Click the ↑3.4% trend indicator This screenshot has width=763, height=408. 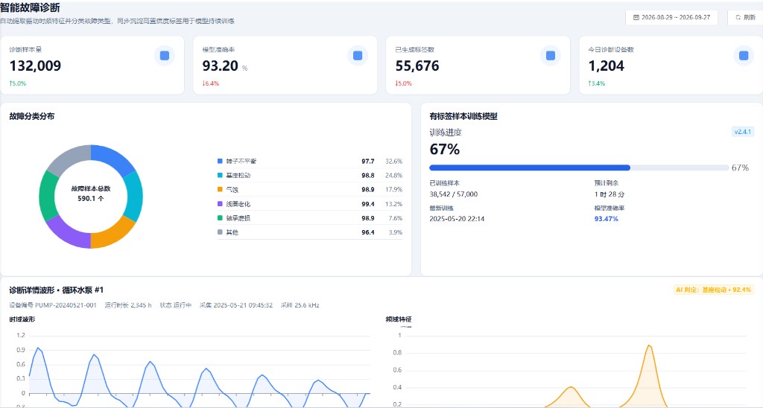(x=597, y=83)
